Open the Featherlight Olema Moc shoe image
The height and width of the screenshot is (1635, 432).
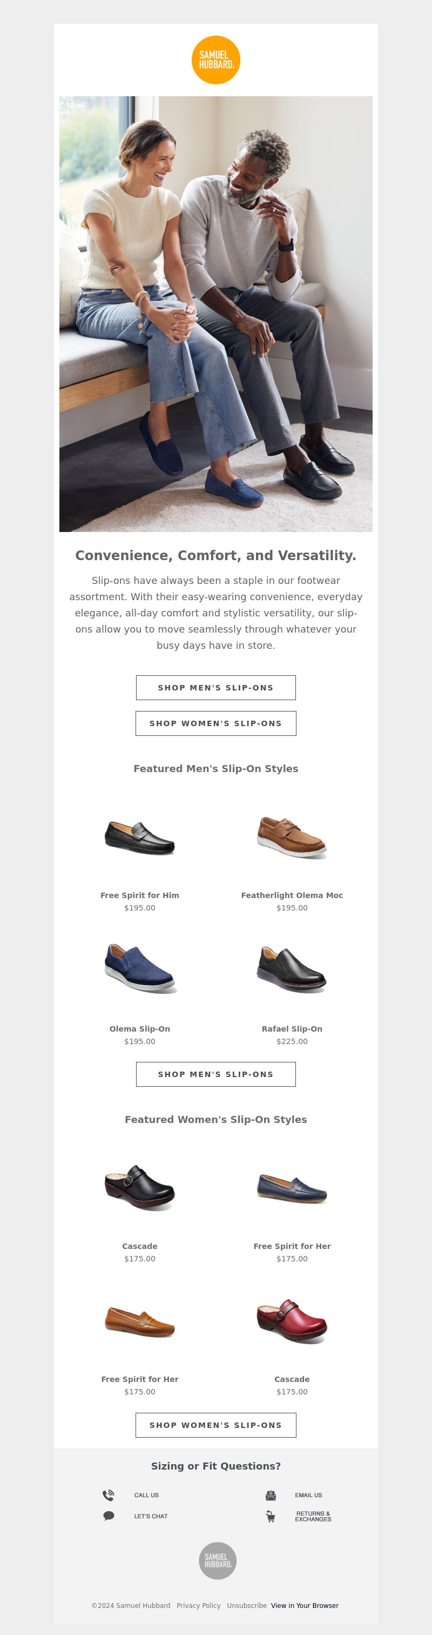point(292,838)
